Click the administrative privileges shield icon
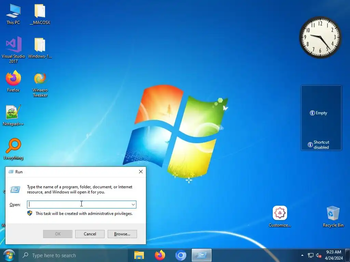 30,213
